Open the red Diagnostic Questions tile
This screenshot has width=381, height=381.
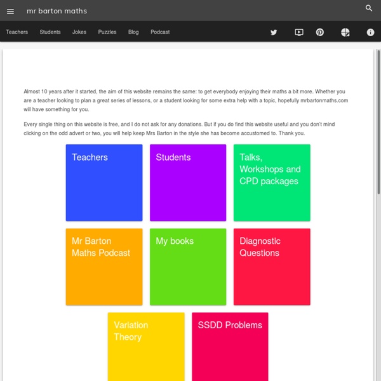(x=272, y=267)
